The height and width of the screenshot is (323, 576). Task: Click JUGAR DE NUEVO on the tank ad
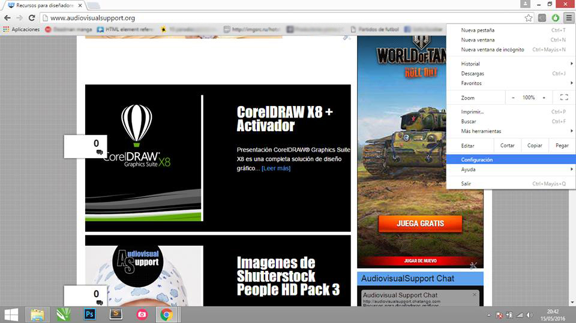(420, 261)
